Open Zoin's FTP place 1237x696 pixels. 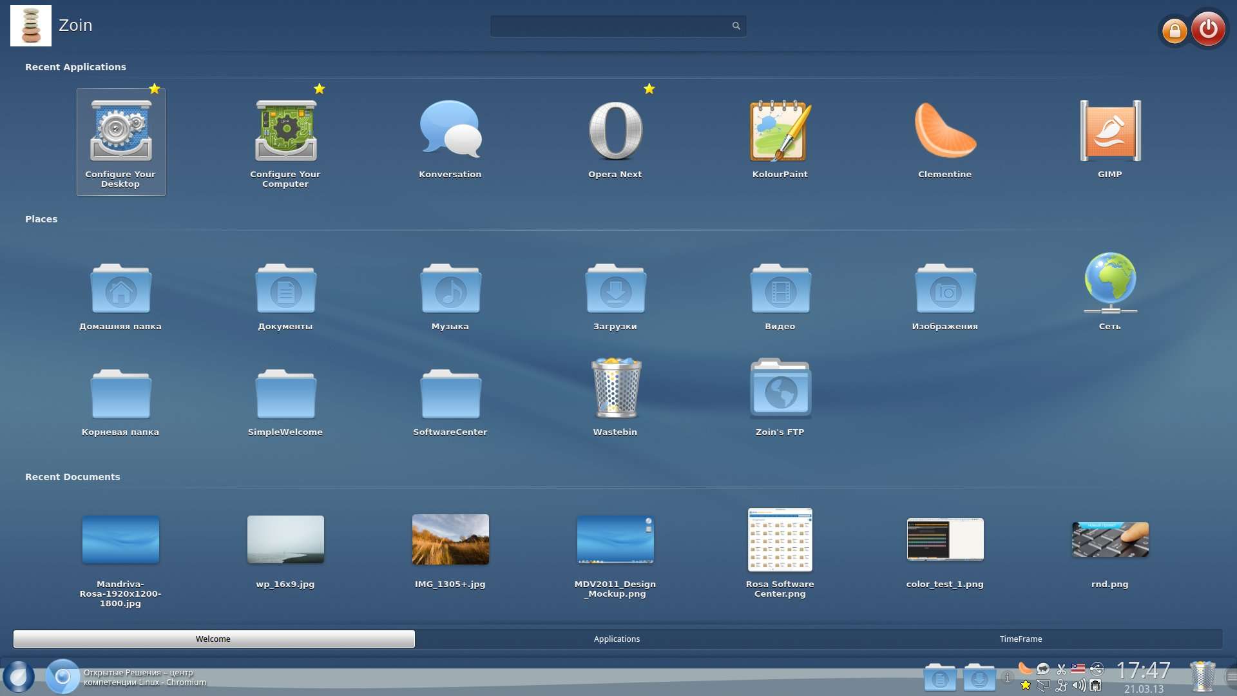pyautogui.click(x=780, y=396)
